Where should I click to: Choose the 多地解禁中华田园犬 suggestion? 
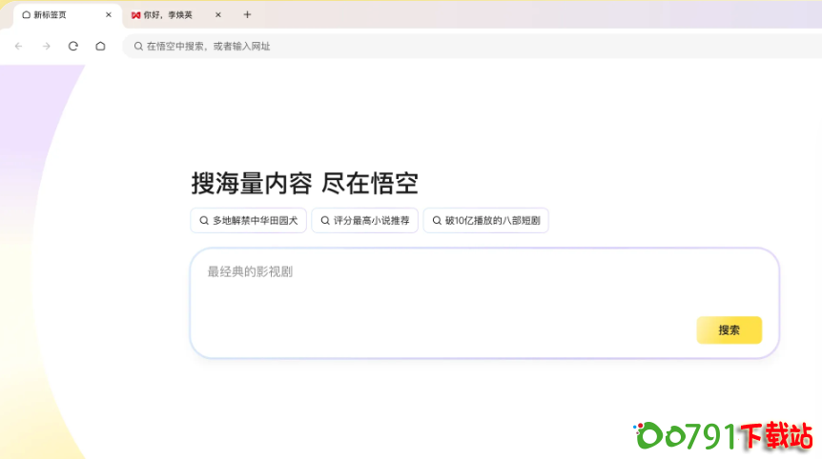point(248,221)
